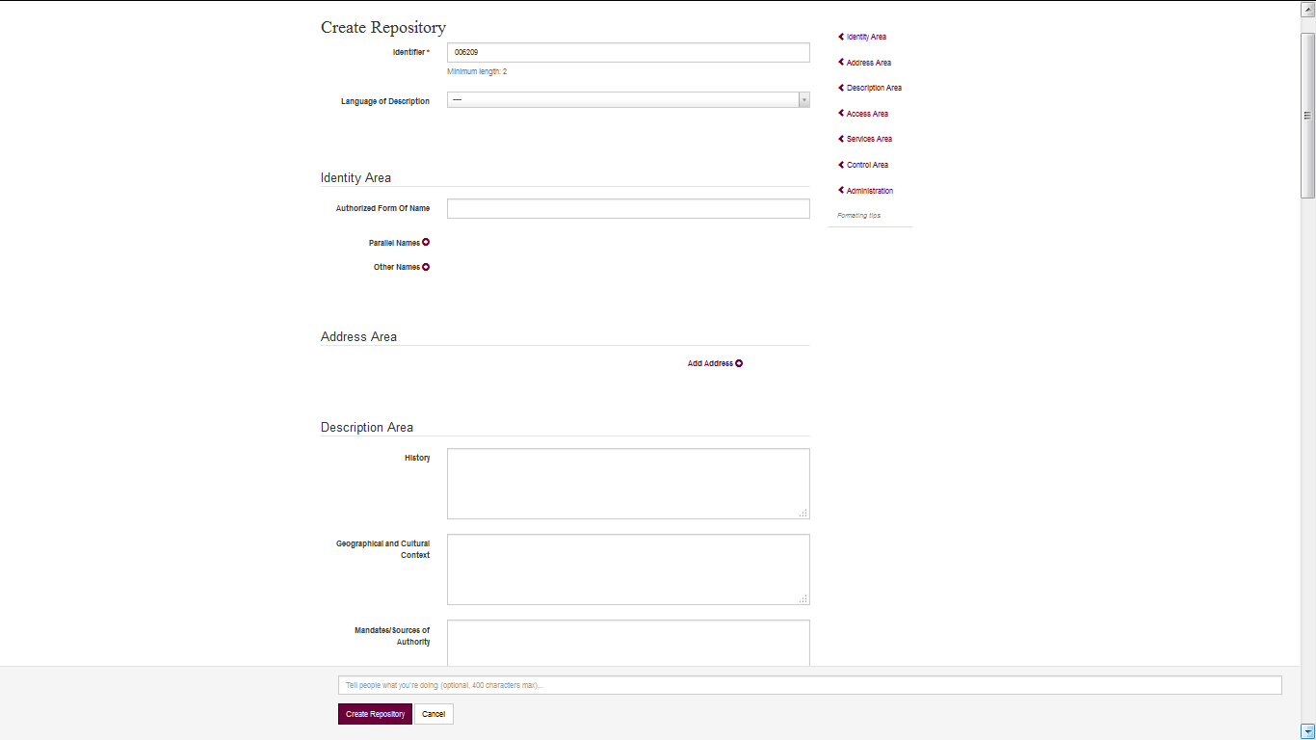
Task: Click the chevron beside Access Area
Action: click(x=840, y=114)
